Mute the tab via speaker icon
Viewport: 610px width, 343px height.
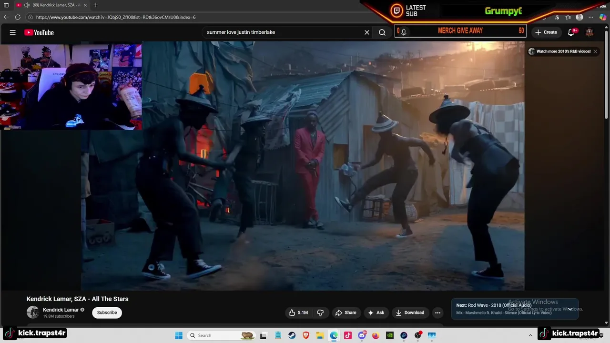coord(27,5)
